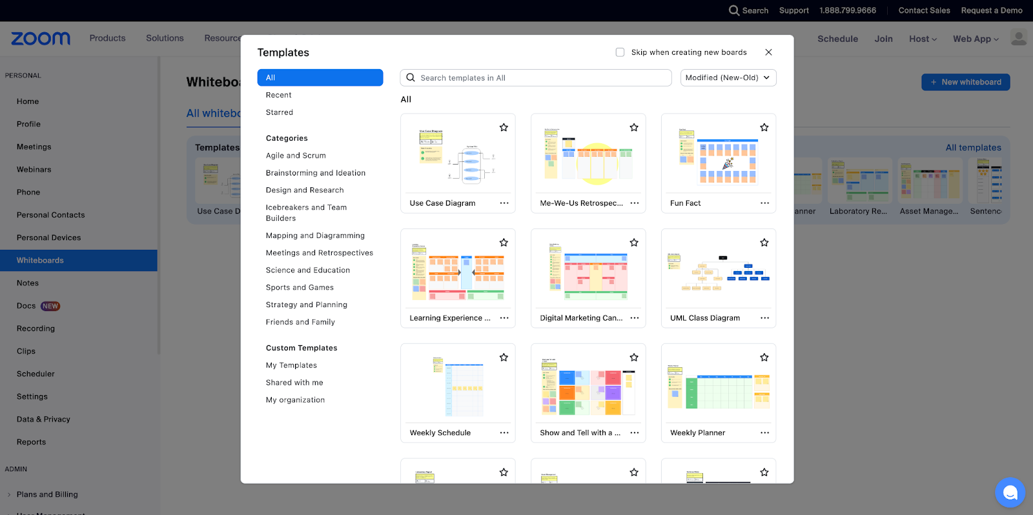Open Solutions menu in header
1033x515 pixels.
point(165,38)
